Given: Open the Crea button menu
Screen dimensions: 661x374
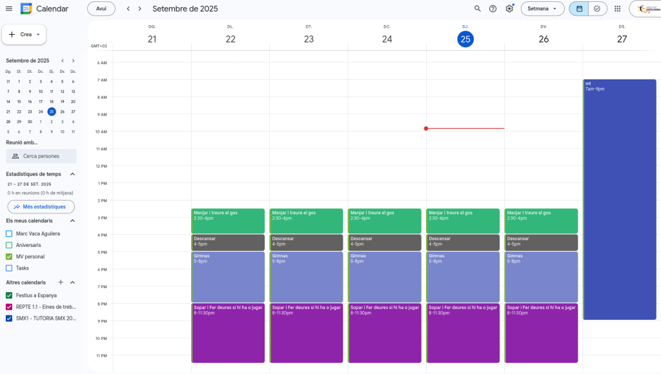Looking at the screenshot, I should pos(25,34).
